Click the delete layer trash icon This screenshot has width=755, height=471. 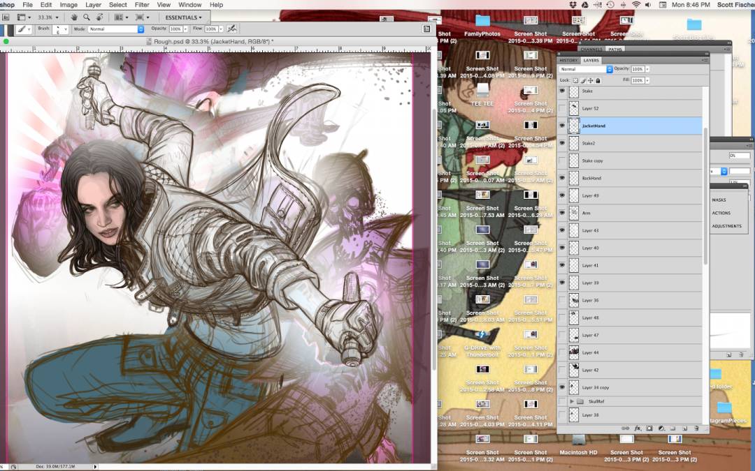pos(696,428)
